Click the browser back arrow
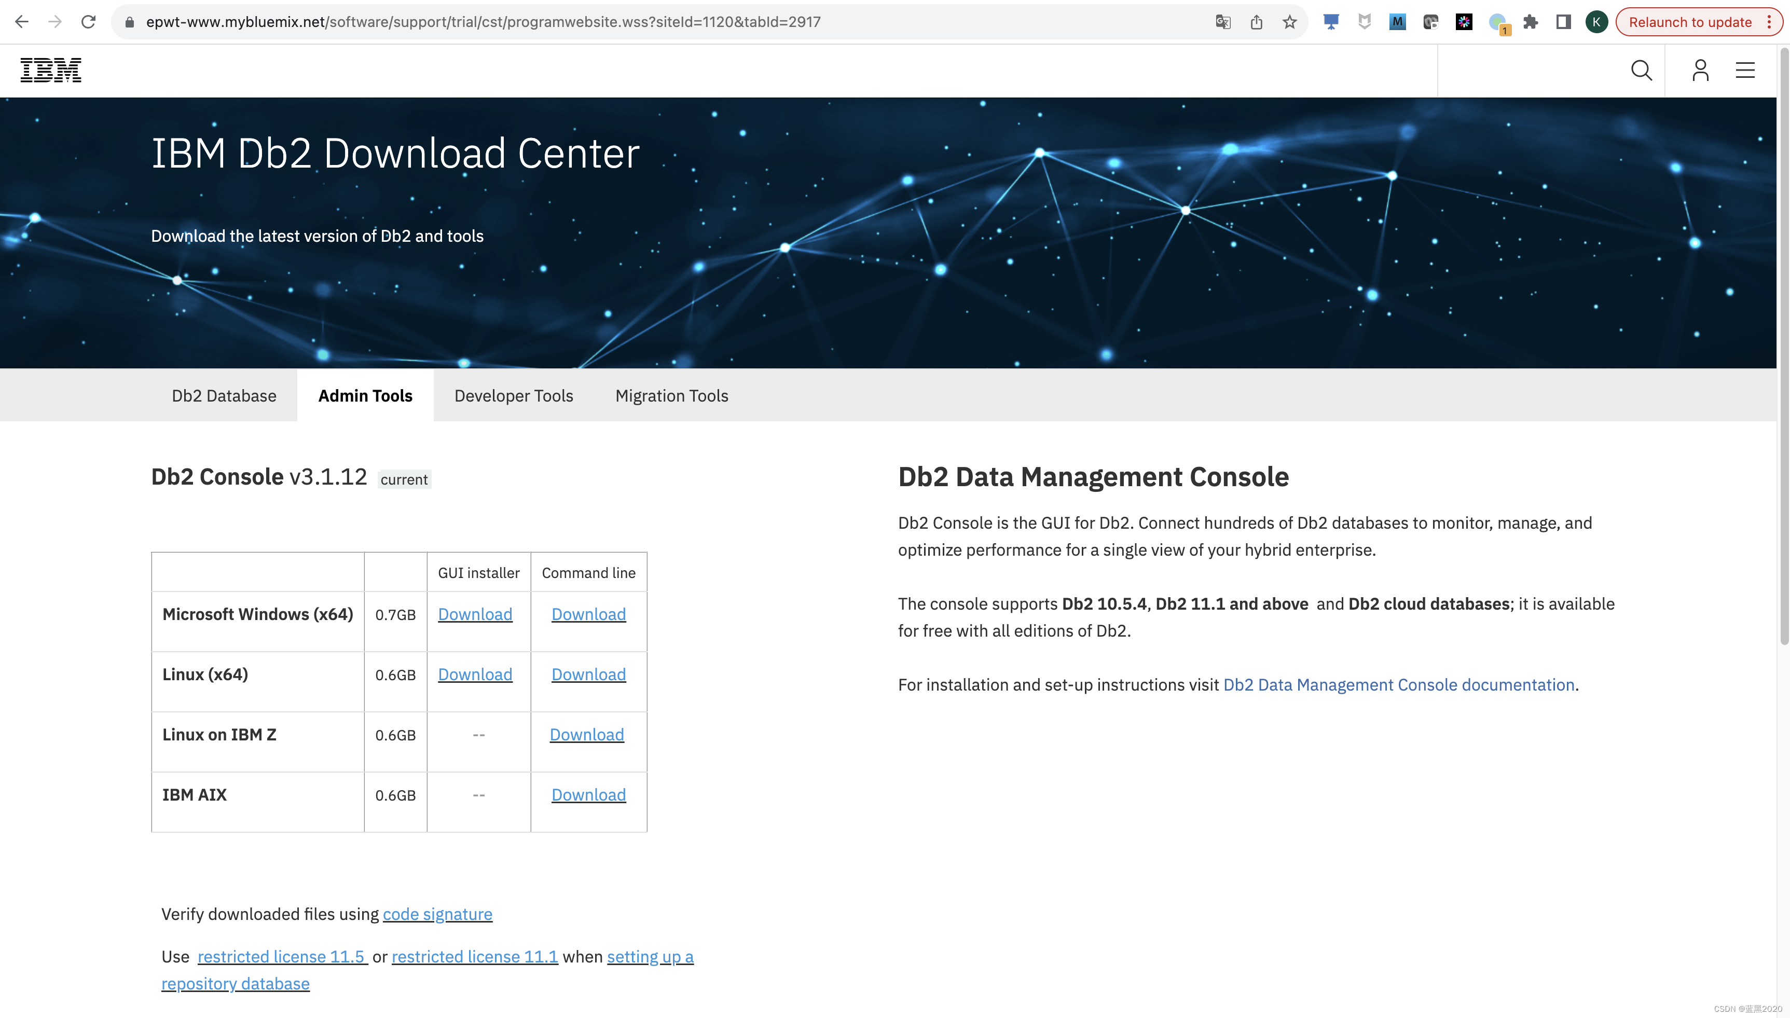This screenshot has height=1018, width=1790. pyautogui.click(x=22, y=22)
